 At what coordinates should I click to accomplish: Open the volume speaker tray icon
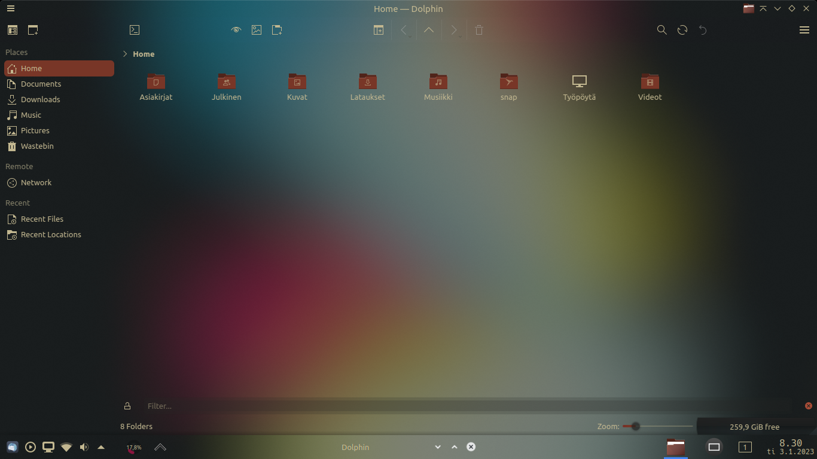pyautogui.click(x=84, y=447)
